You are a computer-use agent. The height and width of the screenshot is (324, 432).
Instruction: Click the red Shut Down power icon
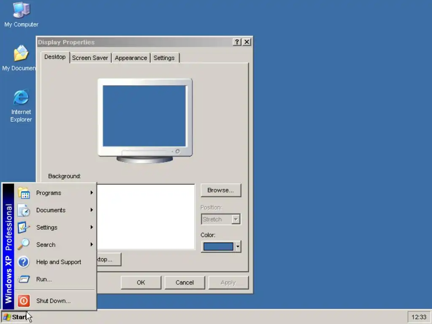click(x=24, y=300)
